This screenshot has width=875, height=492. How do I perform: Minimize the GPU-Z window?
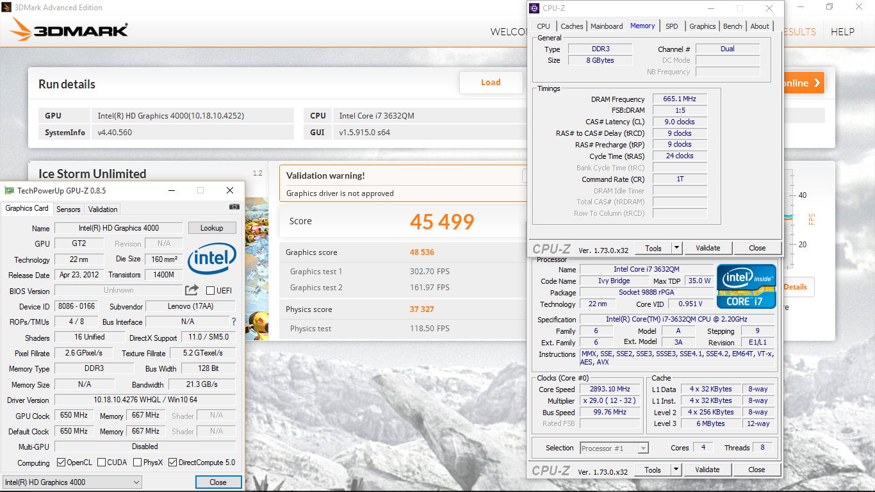click(x=172, y=190)
